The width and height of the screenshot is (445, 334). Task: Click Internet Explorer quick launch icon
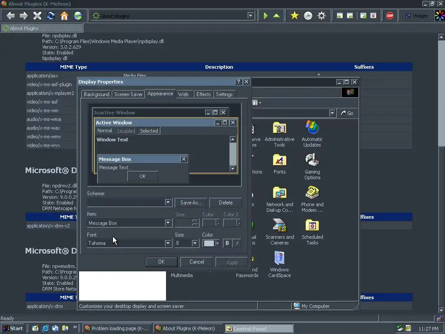[45, 328]
